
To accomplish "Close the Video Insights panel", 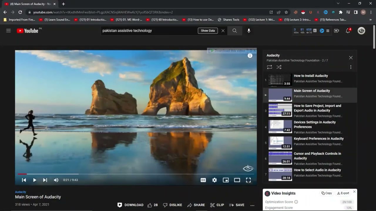I will [354, 191].
